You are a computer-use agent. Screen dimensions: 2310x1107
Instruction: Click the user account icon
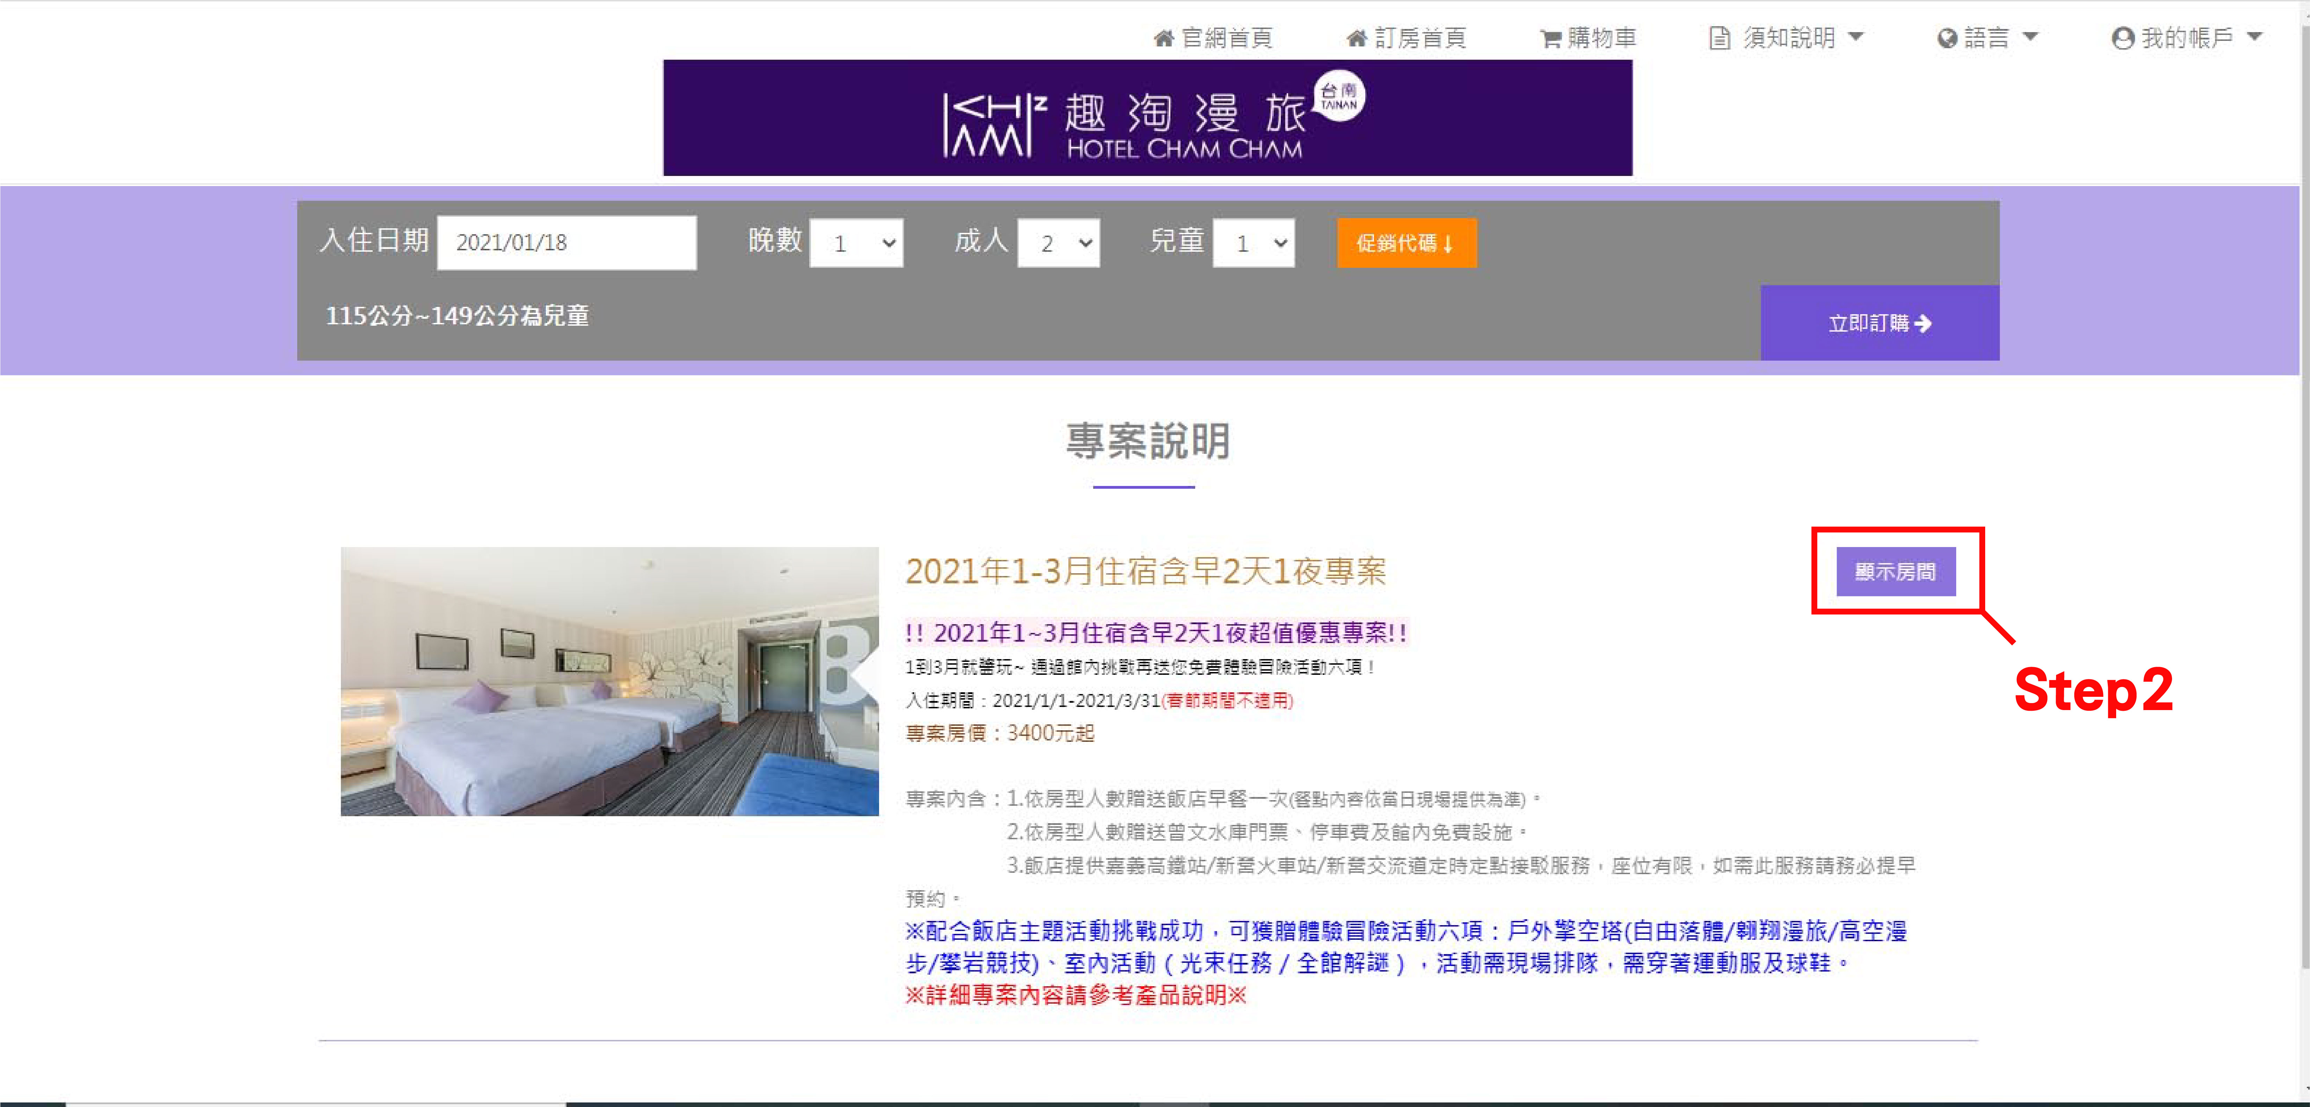2122,38
